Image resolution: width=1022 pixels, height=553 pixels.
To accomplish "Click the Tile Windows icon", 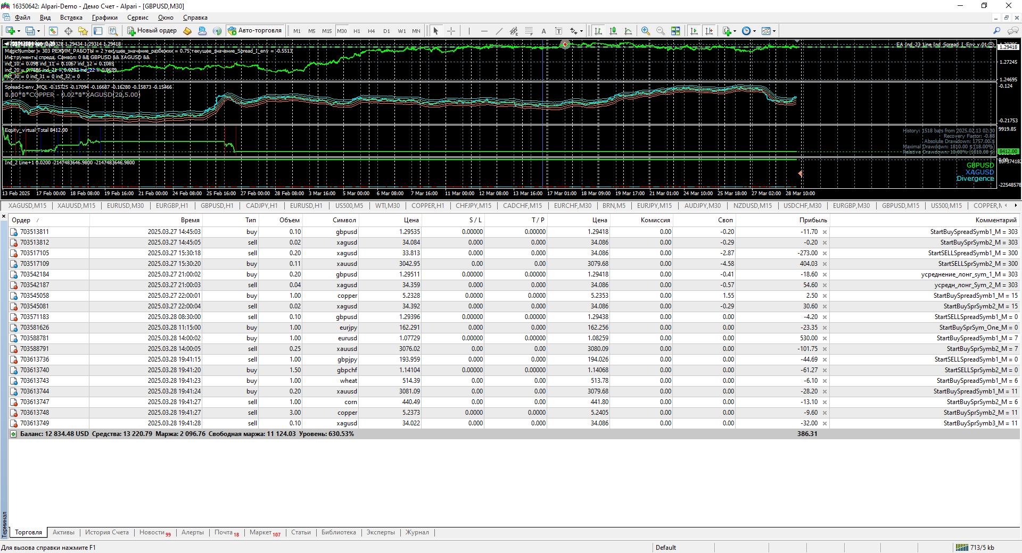I will [675, 31].
